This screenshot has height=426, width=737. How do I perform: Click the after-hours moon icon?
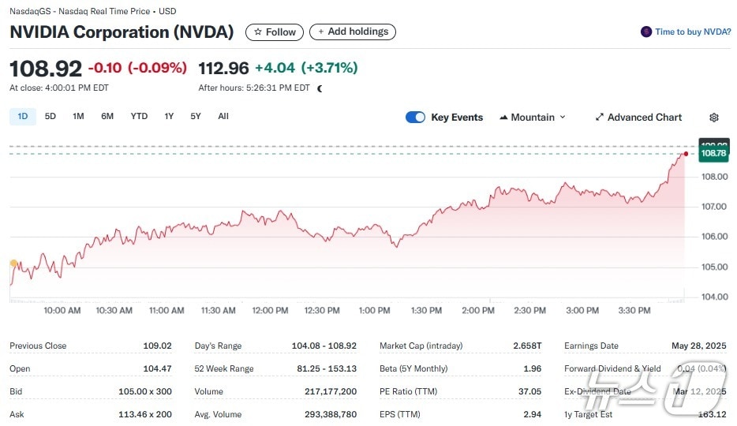pos(320,88)
